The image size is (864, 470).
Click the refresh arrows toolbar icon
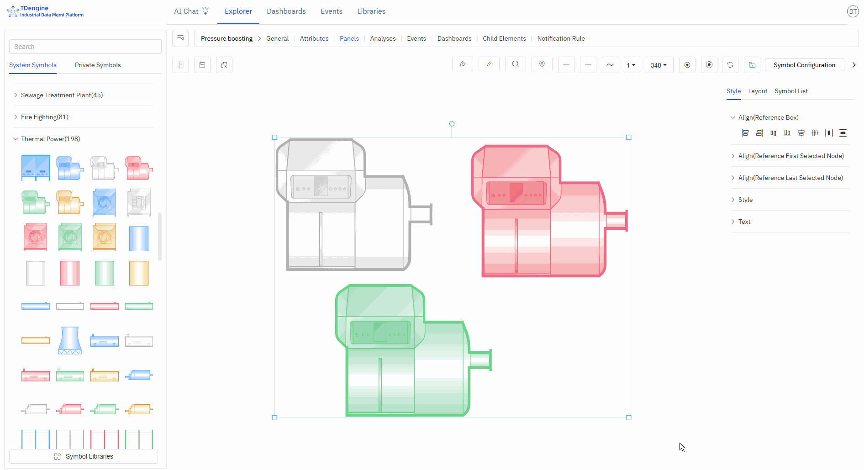coord(730,65)
